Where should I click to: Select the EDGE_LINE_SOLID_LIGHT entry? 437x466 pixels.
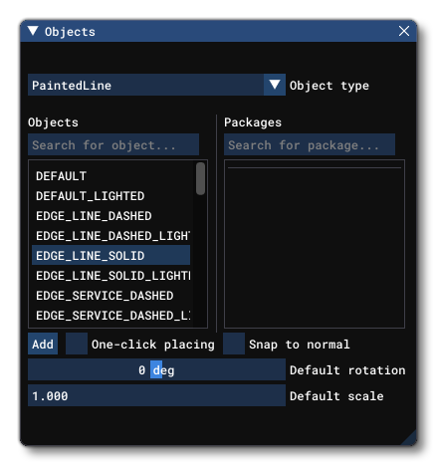point(110,276)
